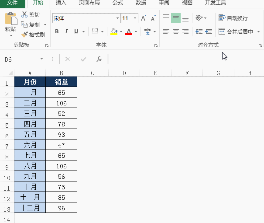Toggle Bold formatting
This screenshot has height=223, width=264.
click(x=57, y=31)
